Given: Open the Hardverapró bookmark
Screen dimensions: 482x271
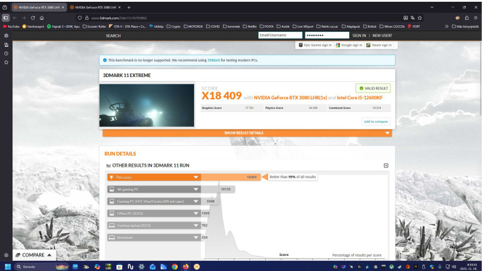Looking at the screenshot, I should pyautogui.click(x=33, y=26).
